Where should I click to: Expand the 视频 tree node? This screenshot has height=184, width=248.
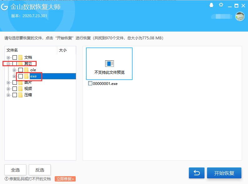[x=8, y=89]
